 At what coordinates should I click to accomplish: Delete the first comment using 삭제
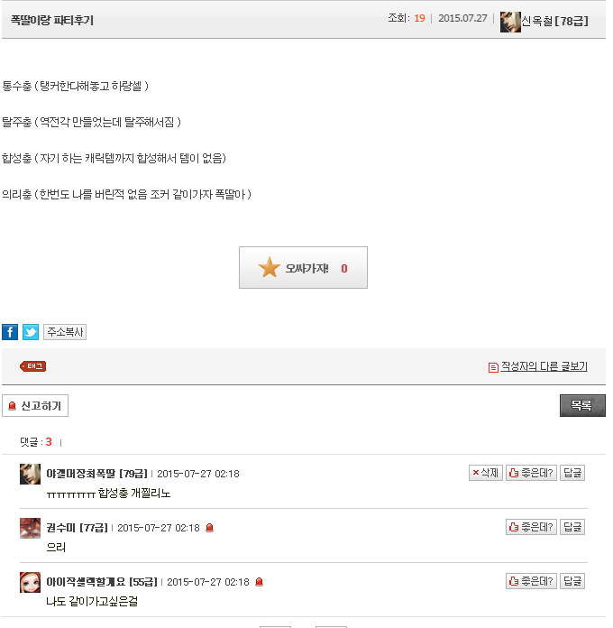[x=486, y=473]
